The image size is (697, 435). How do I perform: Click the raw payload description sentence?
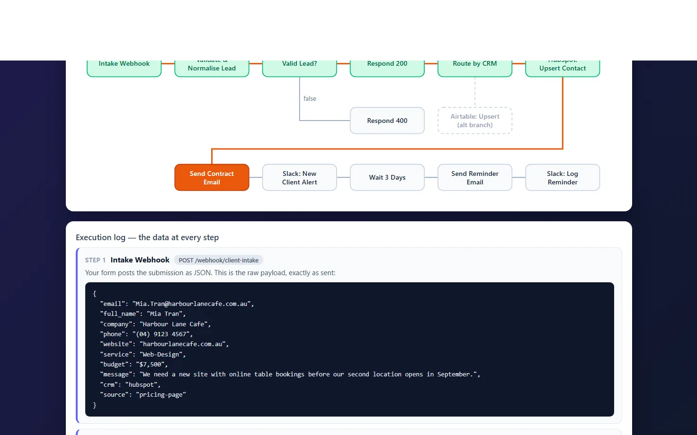(210, 273)
